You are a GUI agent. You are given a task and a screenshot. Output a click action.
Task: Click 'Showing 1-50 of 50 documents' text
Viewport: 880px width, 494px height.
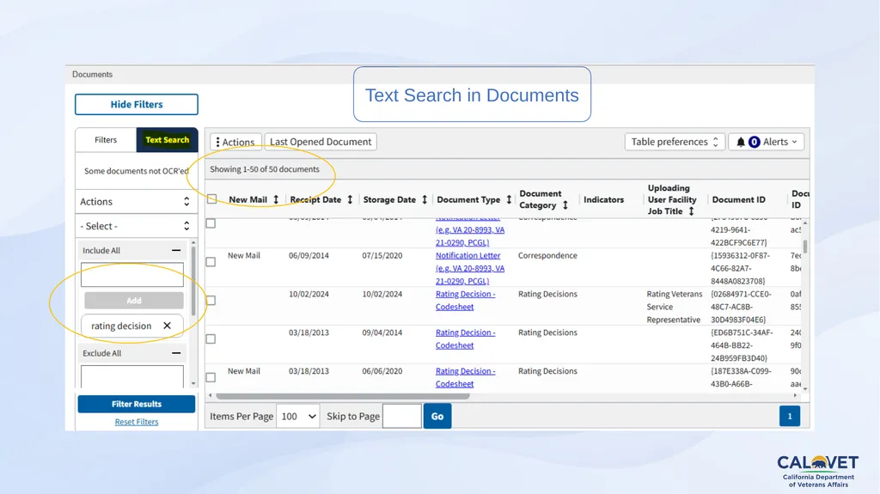click(x=265, y=169)
